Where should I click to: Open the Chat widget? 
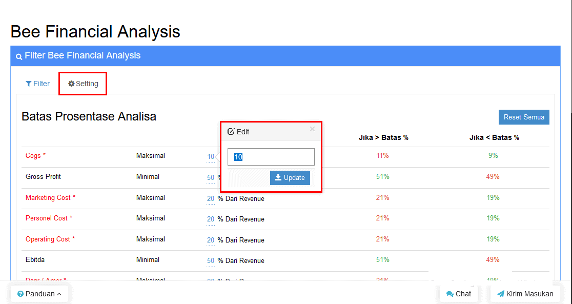pyautogui.click(x=459, y=294)
